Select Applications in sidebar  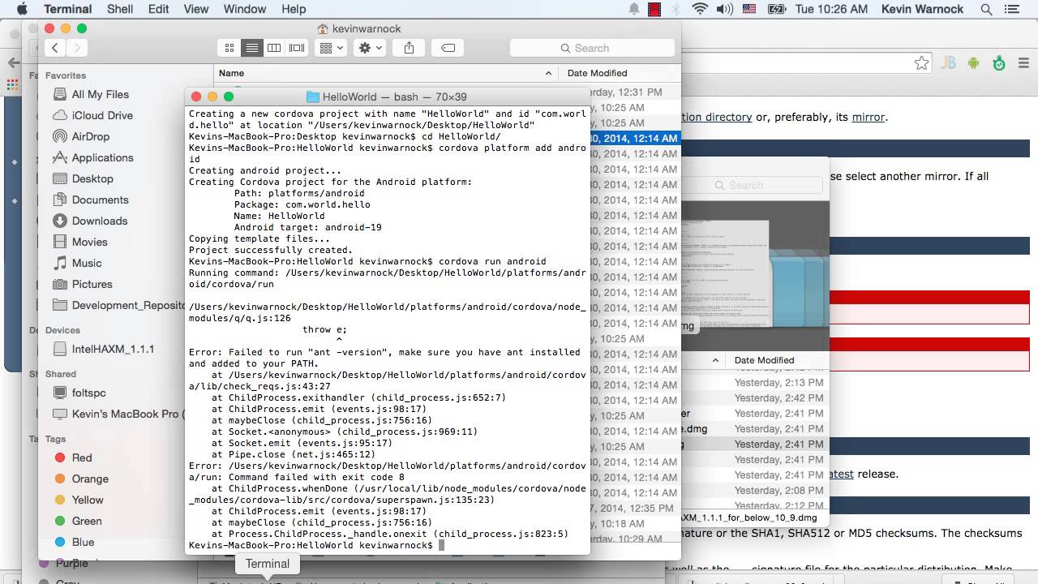pos(102,157)
